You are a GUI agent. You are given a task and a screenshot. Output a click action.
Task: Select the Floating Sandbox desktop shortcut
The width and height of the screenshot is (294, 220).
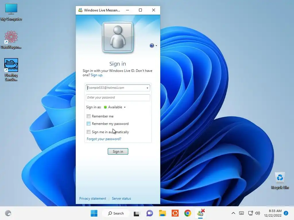click(x=11, y=70)
